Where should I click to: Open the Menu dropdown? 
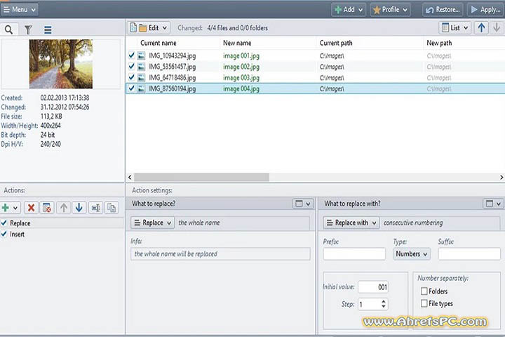coord(20,10)
